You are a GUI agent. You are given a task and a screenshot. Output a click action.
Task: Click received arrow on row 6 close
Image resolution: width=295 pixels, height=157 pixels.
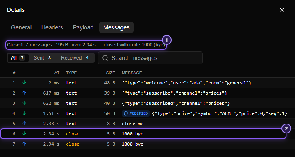[x=24, y=134]
